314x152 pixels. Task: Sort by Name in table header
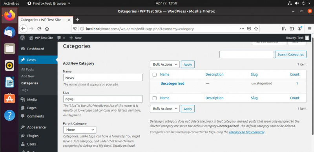164,74
